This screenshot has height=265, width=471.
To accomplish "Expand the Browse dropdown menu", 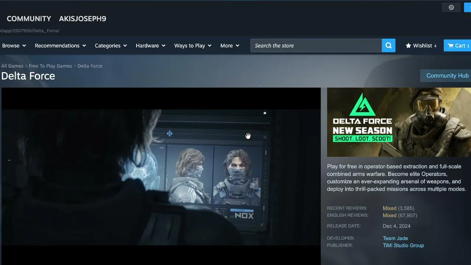I will pos(14,46).
